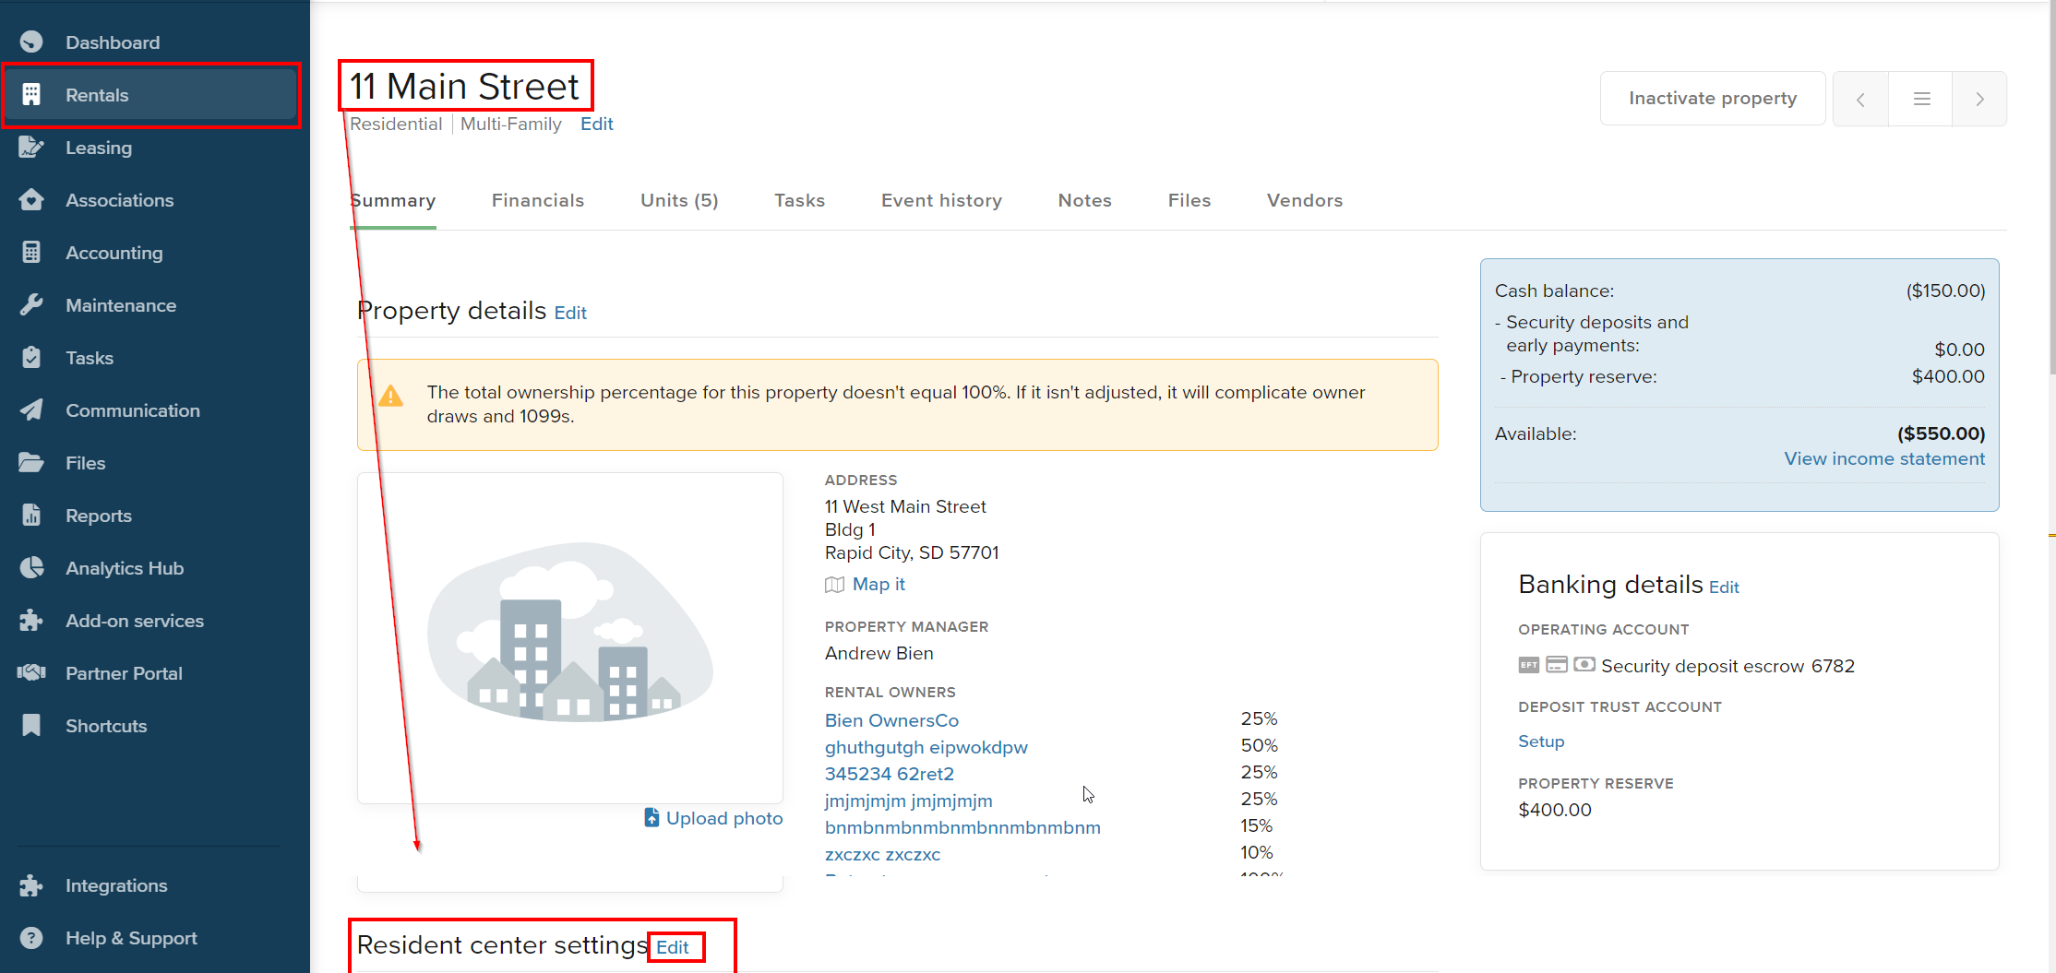Go to previous property with left chevron
The image size is (2056, 973).
click(1860, 99)
